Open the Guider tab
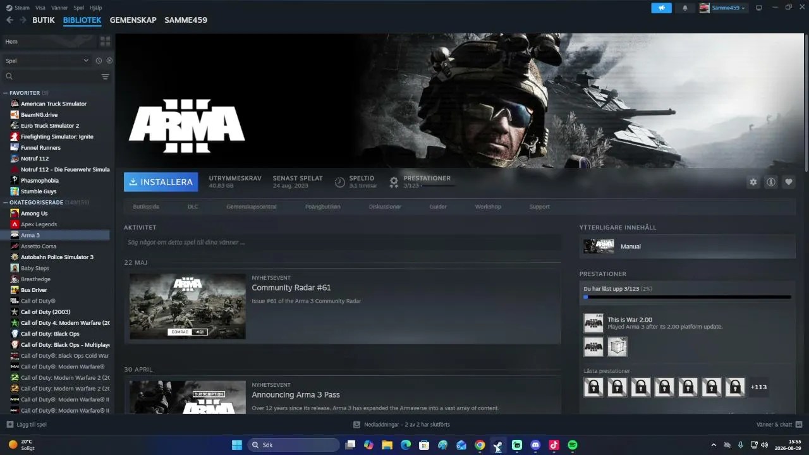The image size is (809, 455). 438,207
